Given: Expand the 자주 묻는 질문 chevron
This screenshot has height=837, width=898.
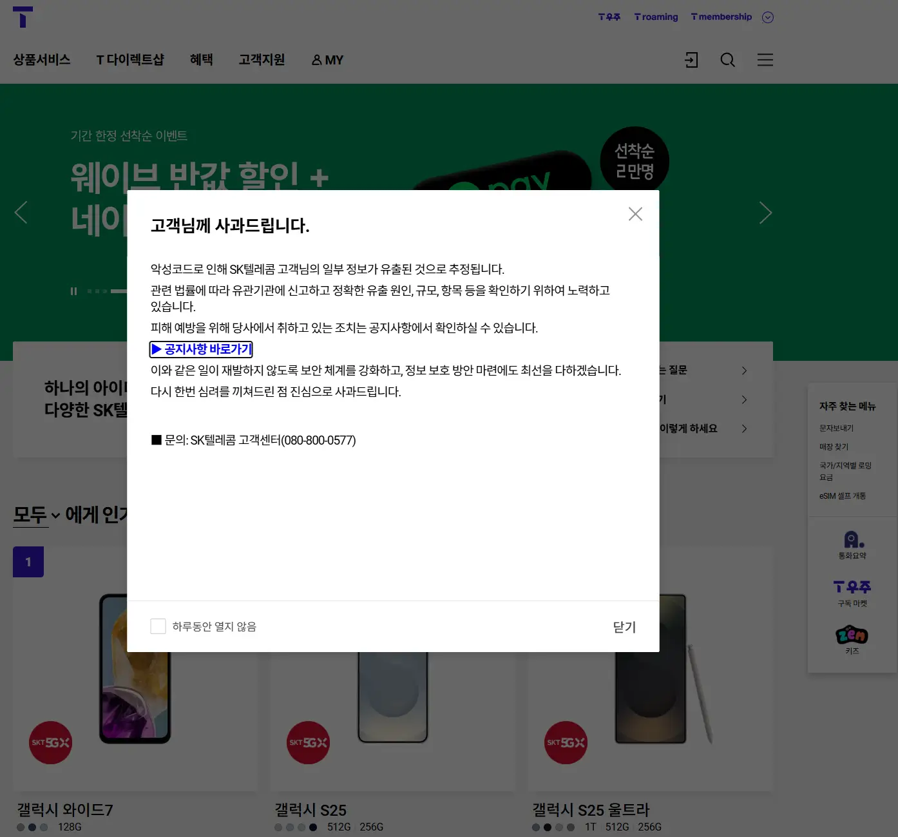Looking at the screenshot, I should pos(744,370).
